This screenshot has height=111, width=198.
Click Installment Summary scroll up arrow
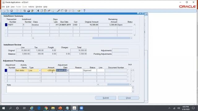coord(135,24)
